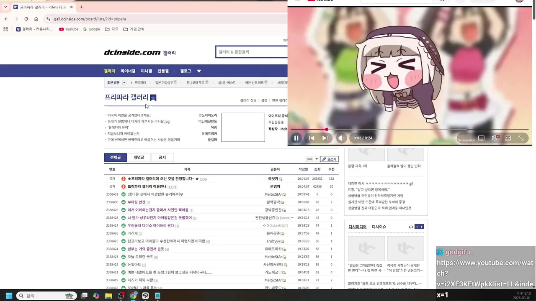
Task: Switch to the 디시이슈 tab
Action: (x=379, y=227)
